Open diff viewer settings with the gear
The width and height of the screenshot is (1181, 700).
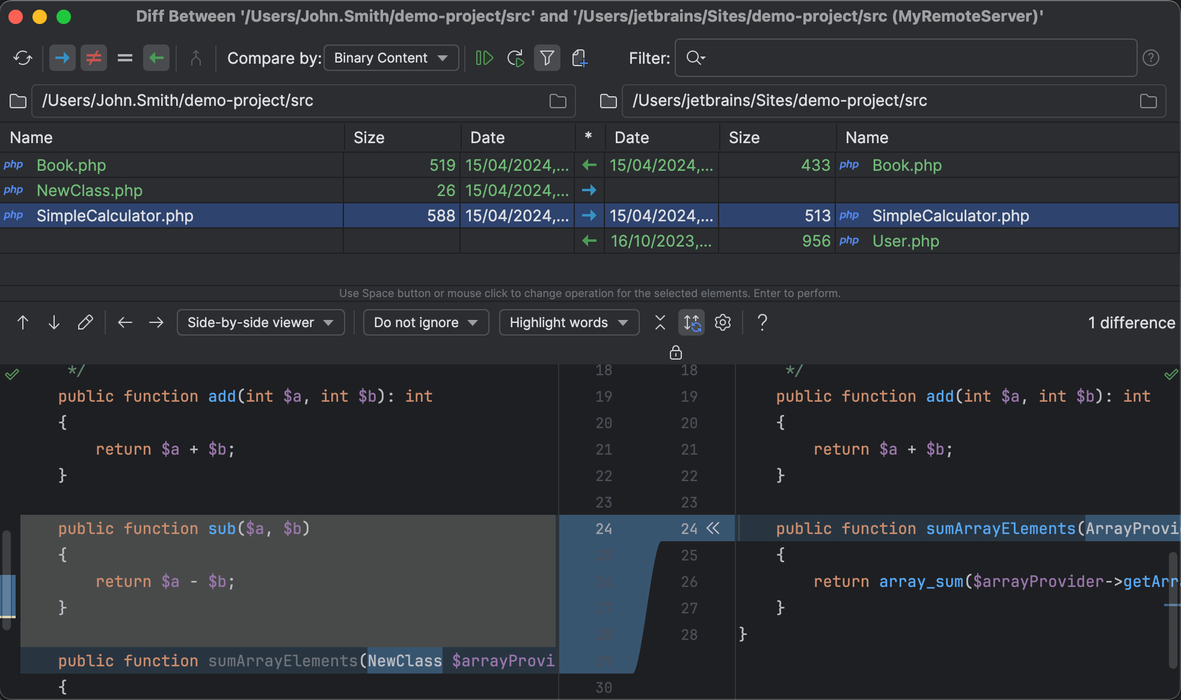tap(722, 322)
